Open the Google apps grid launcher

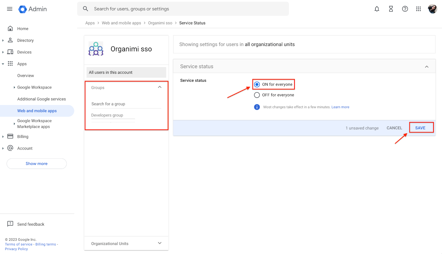click(x=418, y=9)
